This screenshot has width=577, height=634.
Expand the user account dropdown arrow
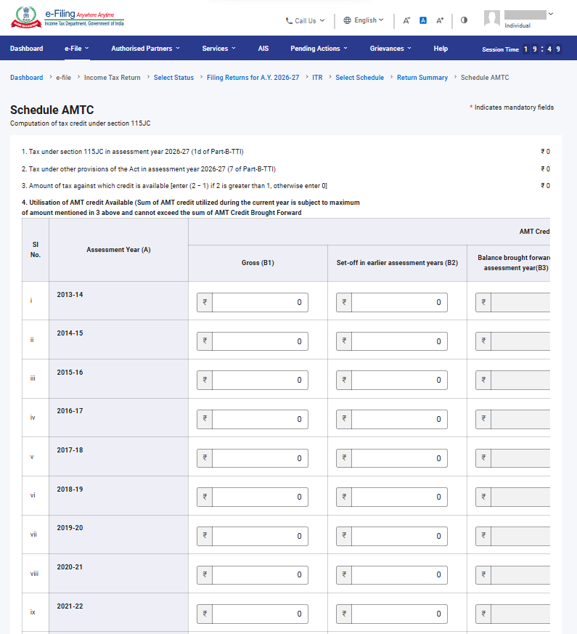pyautogui.click(x=550, y=14)
